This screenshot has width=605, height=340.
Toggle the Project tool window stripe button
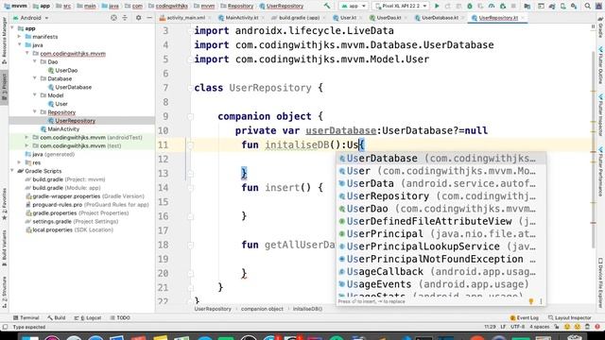coord(4,87)
